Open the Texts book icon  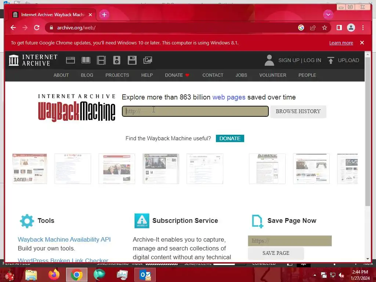point(86,60)
